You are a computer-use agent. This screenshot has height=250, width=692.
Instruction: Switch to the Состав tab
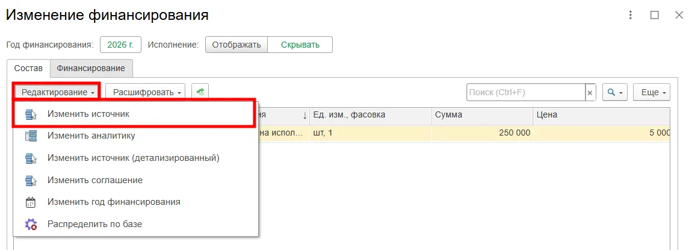pyautogui.click(x=28, y=69)
